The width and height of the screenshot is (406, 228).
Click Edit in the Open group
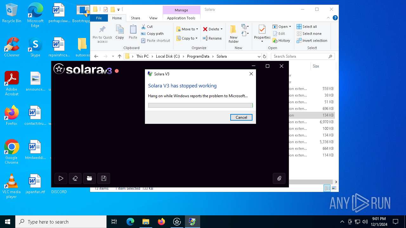(278, 34)
